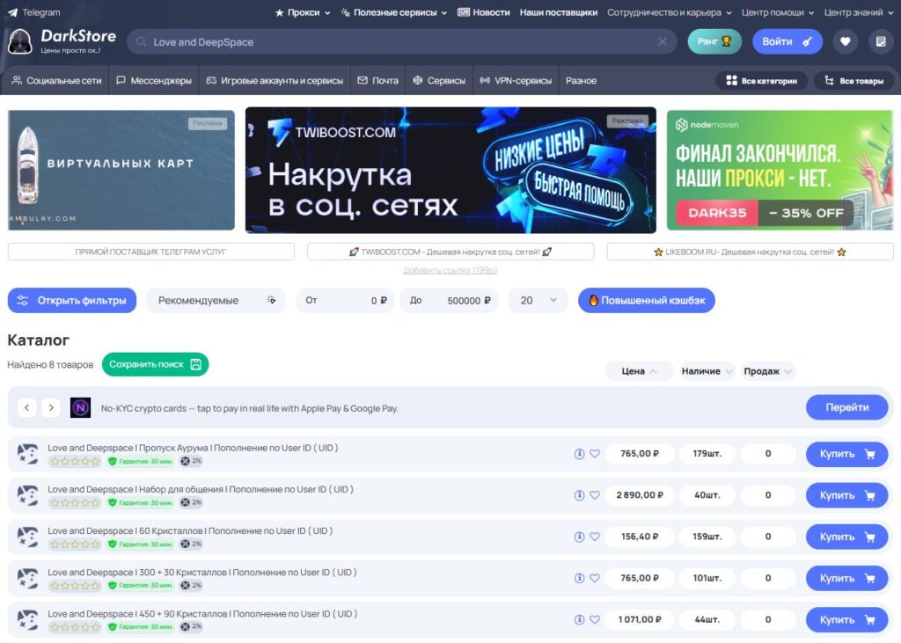Open info icon for Набор для общения
901x643 pixels.
579,494
